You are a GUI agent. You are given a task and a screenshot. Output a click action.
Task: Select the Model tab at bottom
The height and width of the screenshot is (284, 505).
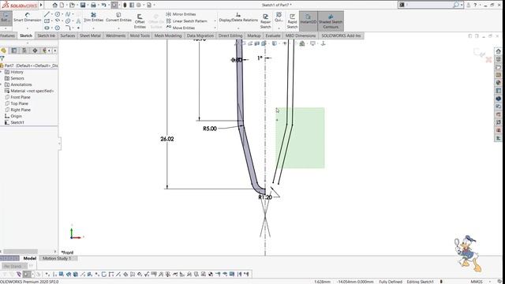tap(30, 258)
